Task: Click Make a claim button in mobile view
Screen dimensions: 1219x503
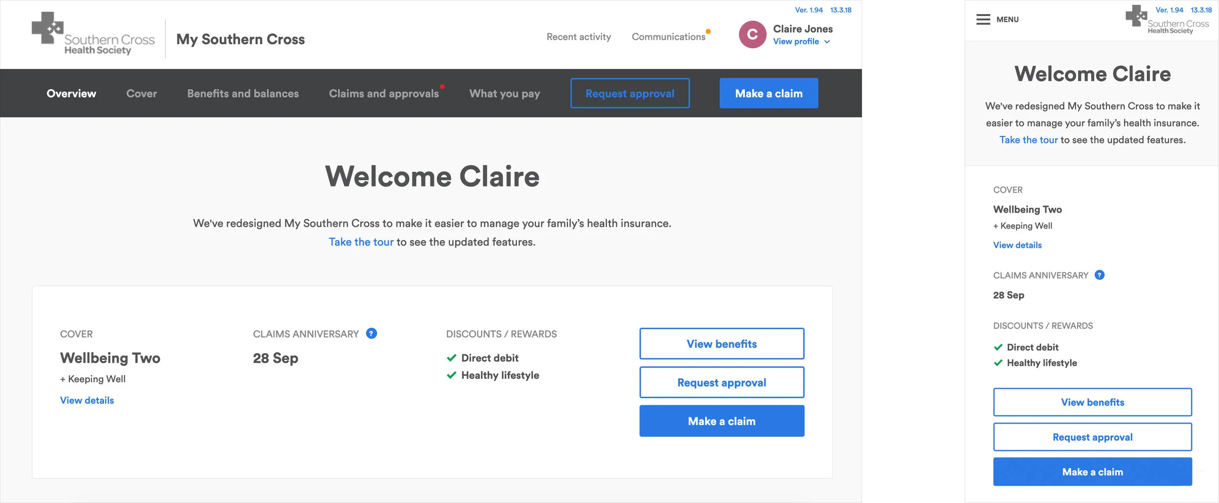Action: (x=1093, y=472)
